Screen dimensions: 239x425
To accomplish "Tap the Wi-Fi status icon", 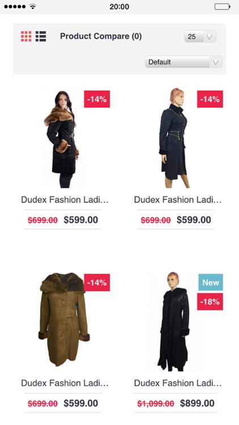I will (33, 6).
